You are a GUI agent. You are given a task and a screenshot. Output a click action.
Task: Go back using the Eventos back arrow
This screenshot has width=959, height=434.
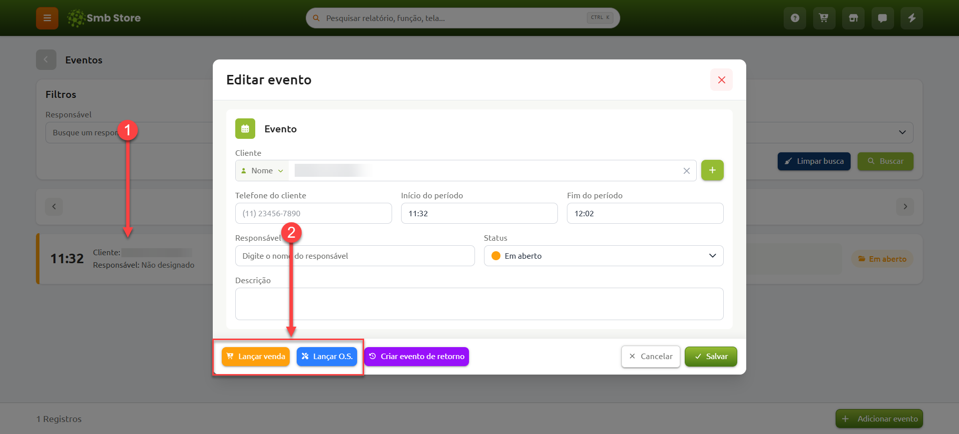point(46,60)
